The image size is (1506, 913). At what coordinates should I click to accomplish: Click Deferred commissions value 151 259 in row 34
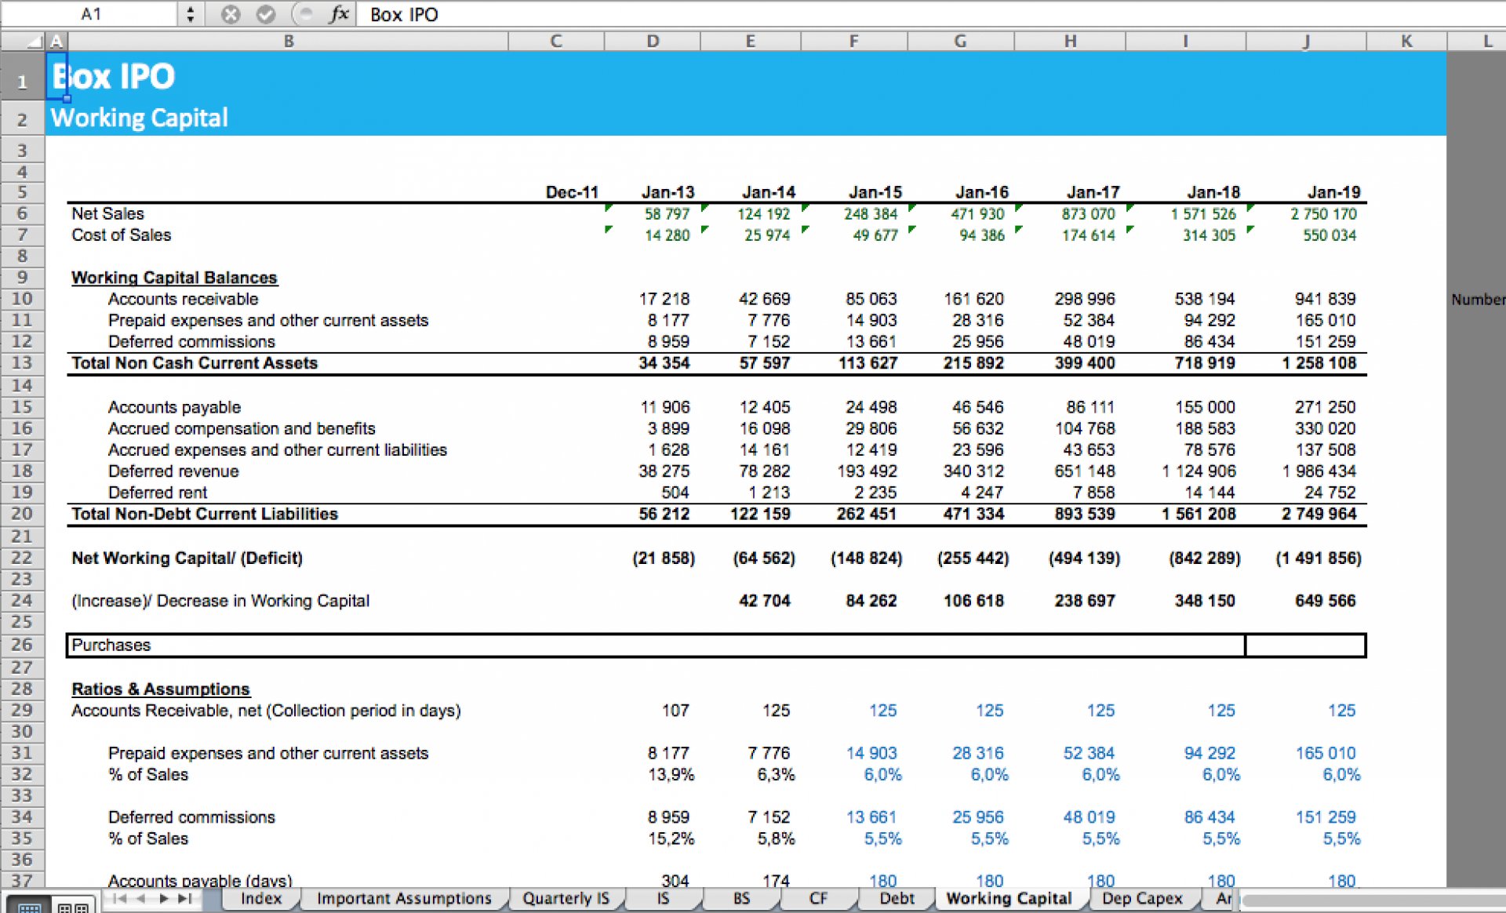1326,817
